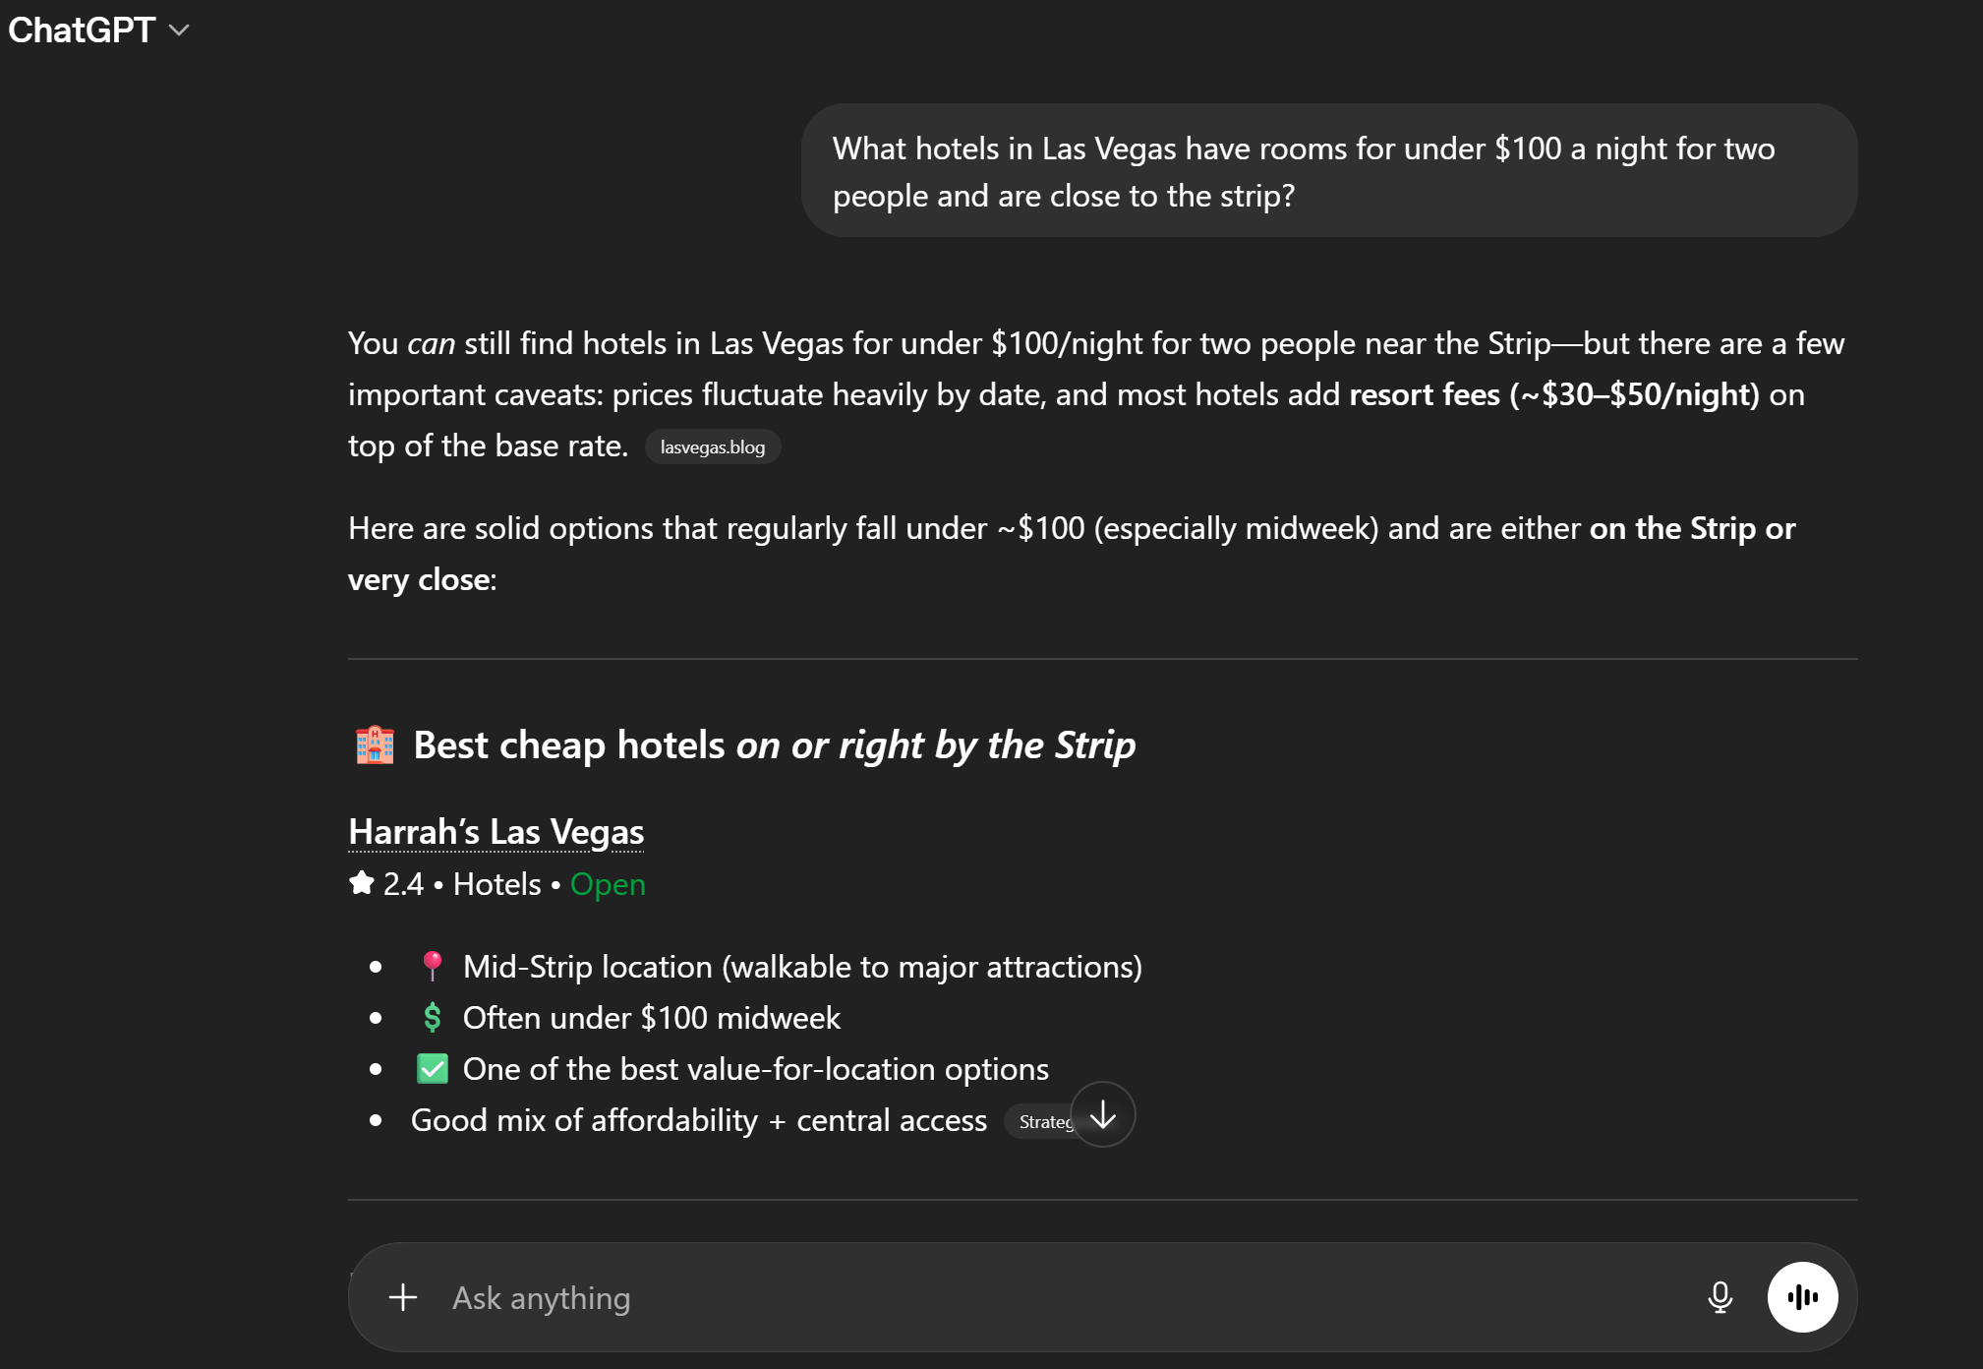Click the hotel building emoji in the heading
The image size is (1983, 1369).
pyautogui.click(x=374, y=744)
